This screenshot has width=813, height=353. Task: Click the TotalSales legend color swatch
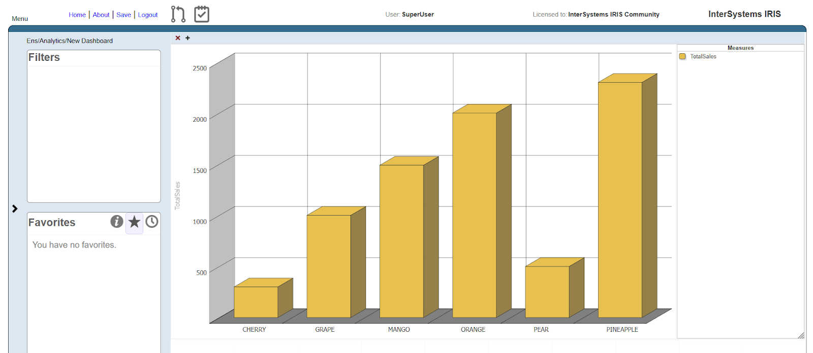tap(682, 56)
